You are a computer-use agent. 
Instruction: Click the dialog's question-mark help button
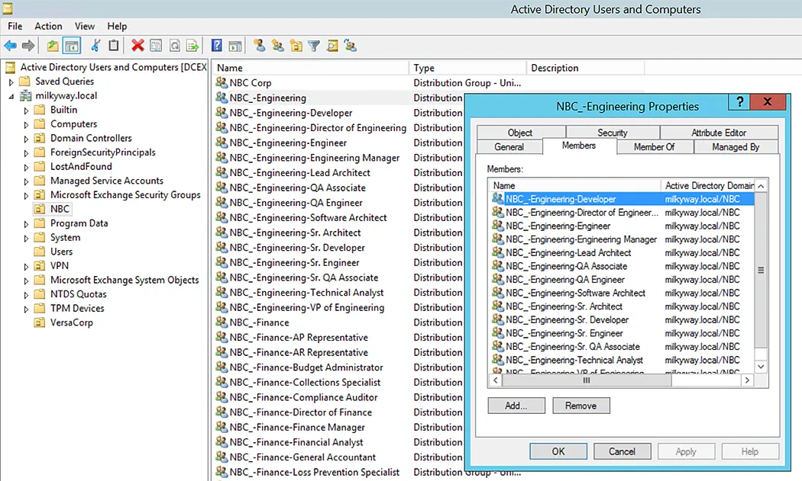[739, 101]
